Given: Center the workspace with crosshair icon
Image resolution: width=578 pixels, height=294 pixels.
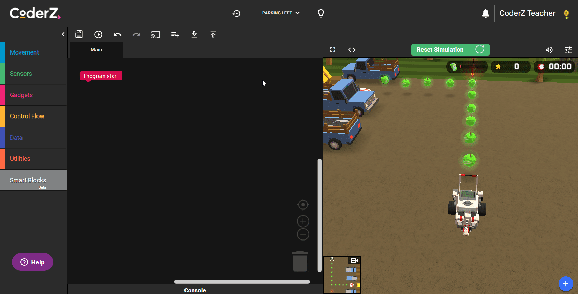Looking at the screenshot, I should (303, 205).
